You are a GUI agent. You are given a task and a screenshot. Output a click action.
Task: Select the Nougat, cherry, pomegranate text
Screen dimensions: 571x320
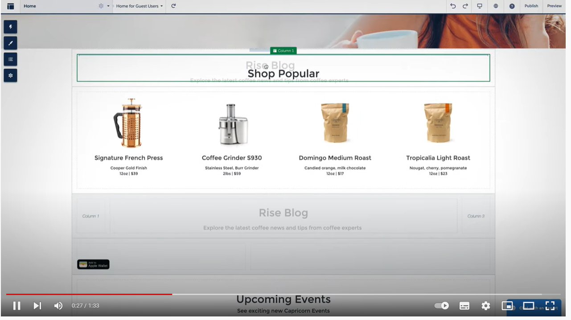(438, 168)
